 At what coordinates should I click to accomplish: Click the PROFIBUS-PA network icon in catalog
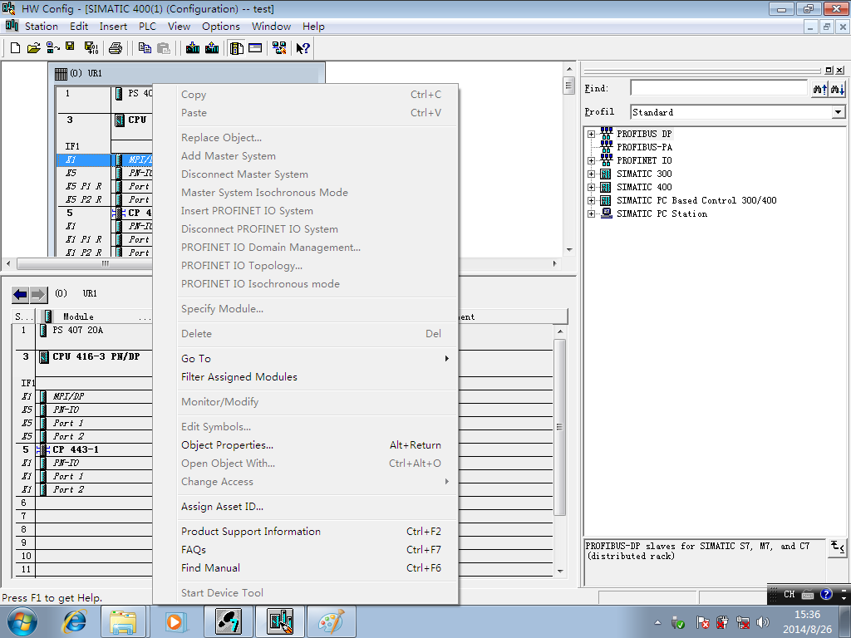(606, 146)
